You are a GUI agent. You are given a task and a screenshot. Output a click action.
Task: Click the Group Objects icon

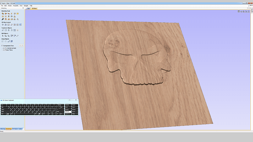pos(12,35)
